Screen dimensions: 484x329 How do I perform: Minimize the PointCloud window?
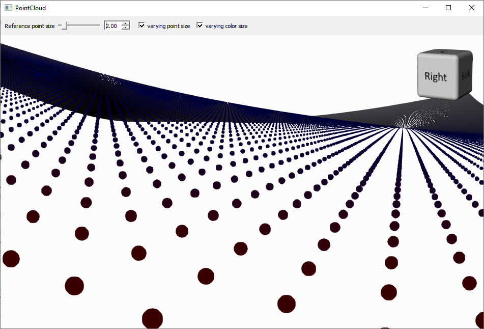[x=425, y=8]
